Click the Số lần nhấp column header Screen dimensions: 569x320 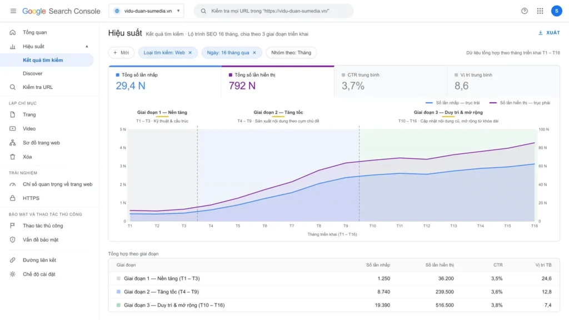coord(378,265)
